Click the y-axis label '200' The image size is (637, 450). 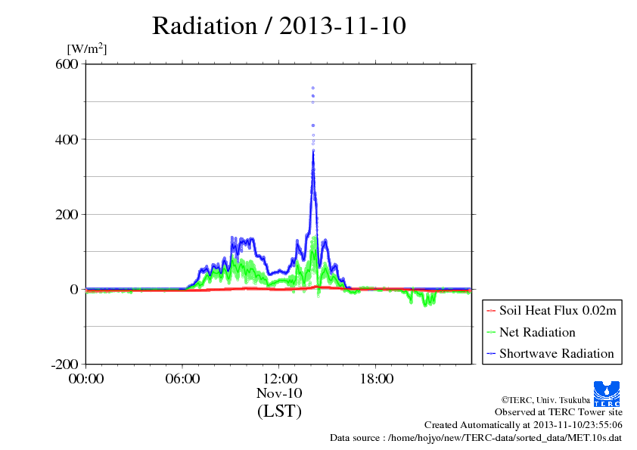pos(67,215)
